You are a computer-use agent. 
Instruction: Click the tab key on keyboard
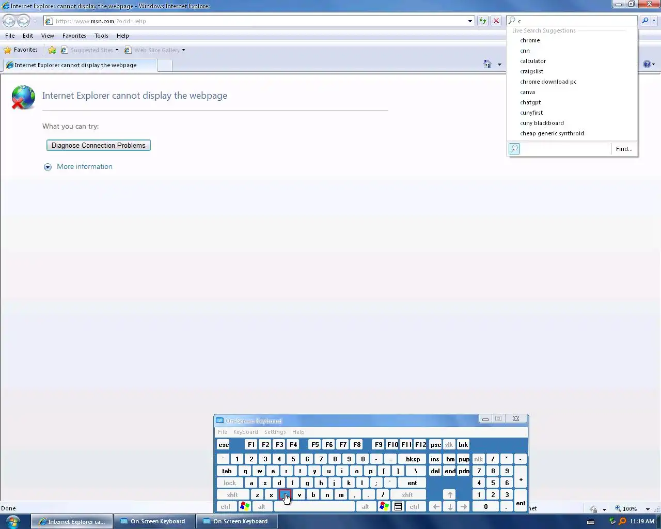pyautogui.click(x=227, y=471)
